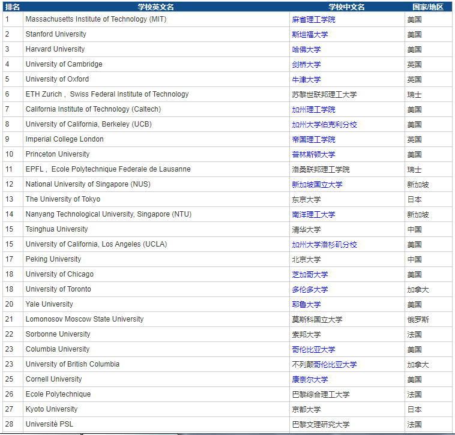The width and height of the screenshot is (455, 435).
Task: Select the 巴黎综合理工大学 cell
Action: [347, 394]
